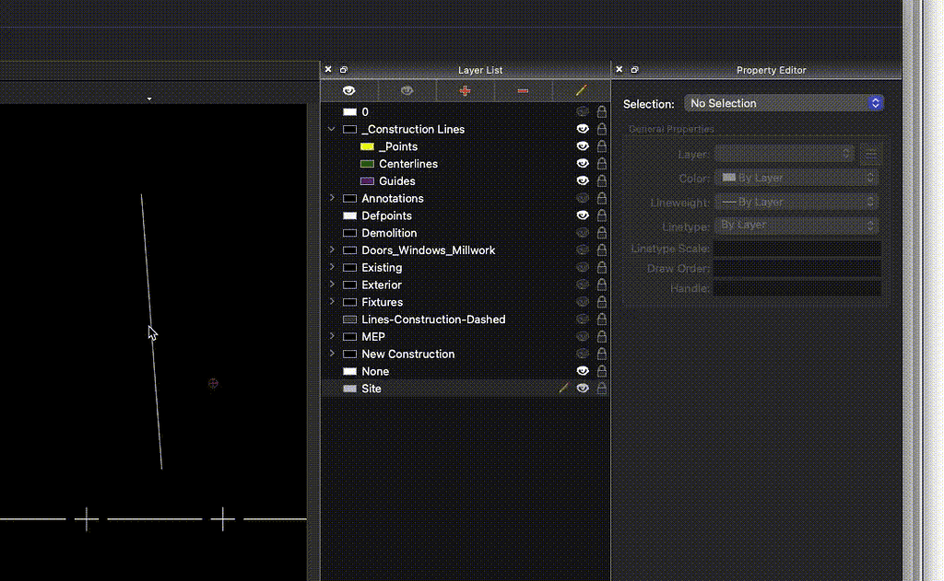Image resolution: width=944 pixels, height=581 pixels.
Task: Click the Guides purple color swatch
Action: point(367,181)
